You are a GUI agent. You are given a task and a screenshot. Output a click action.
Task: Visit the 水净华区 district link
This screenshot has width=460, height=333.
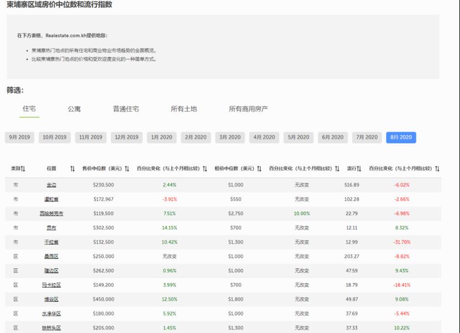coord(52,314)
